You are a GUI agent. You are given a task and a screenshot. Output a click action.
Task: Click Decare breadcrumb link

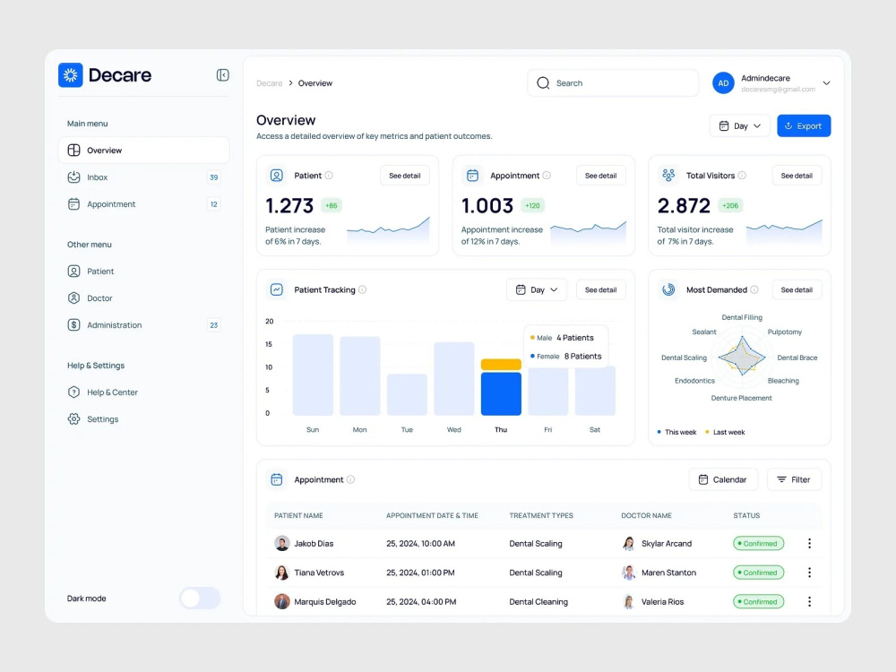[x=269, y=83]
